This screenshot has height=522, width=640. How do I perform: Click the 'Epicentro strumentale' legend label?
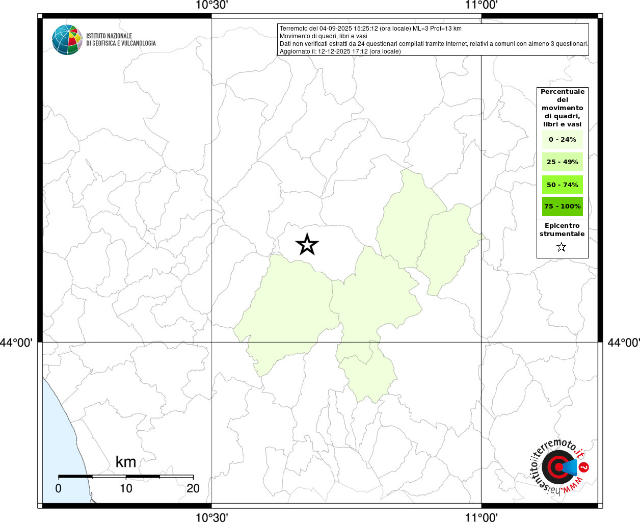(562, 229)
